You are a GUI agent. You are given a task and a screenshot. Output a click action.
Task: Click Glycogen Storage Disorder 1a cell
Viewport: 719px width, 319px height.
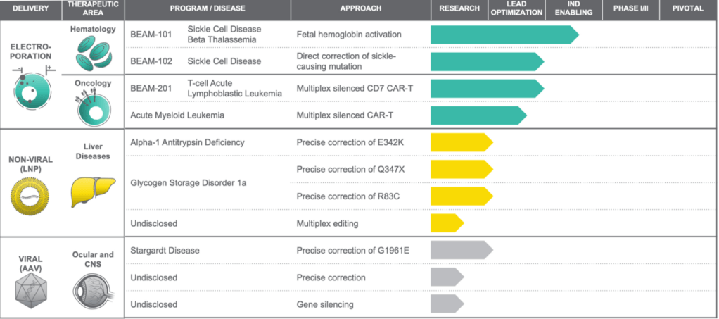(x=188, y=183)
